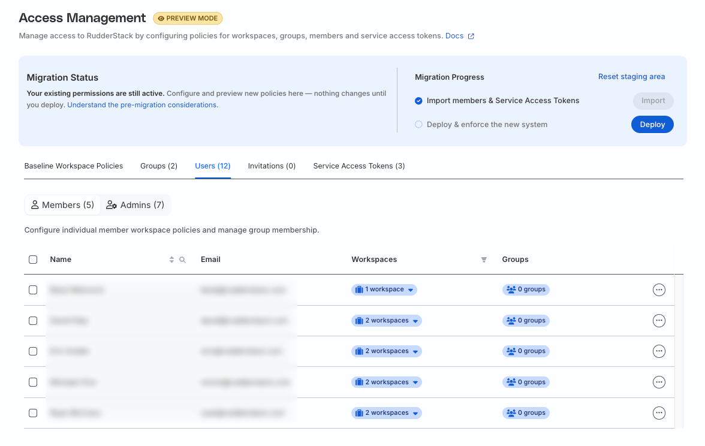
Task: Click people icon in first row's groups badge
Action: [511, 290]
